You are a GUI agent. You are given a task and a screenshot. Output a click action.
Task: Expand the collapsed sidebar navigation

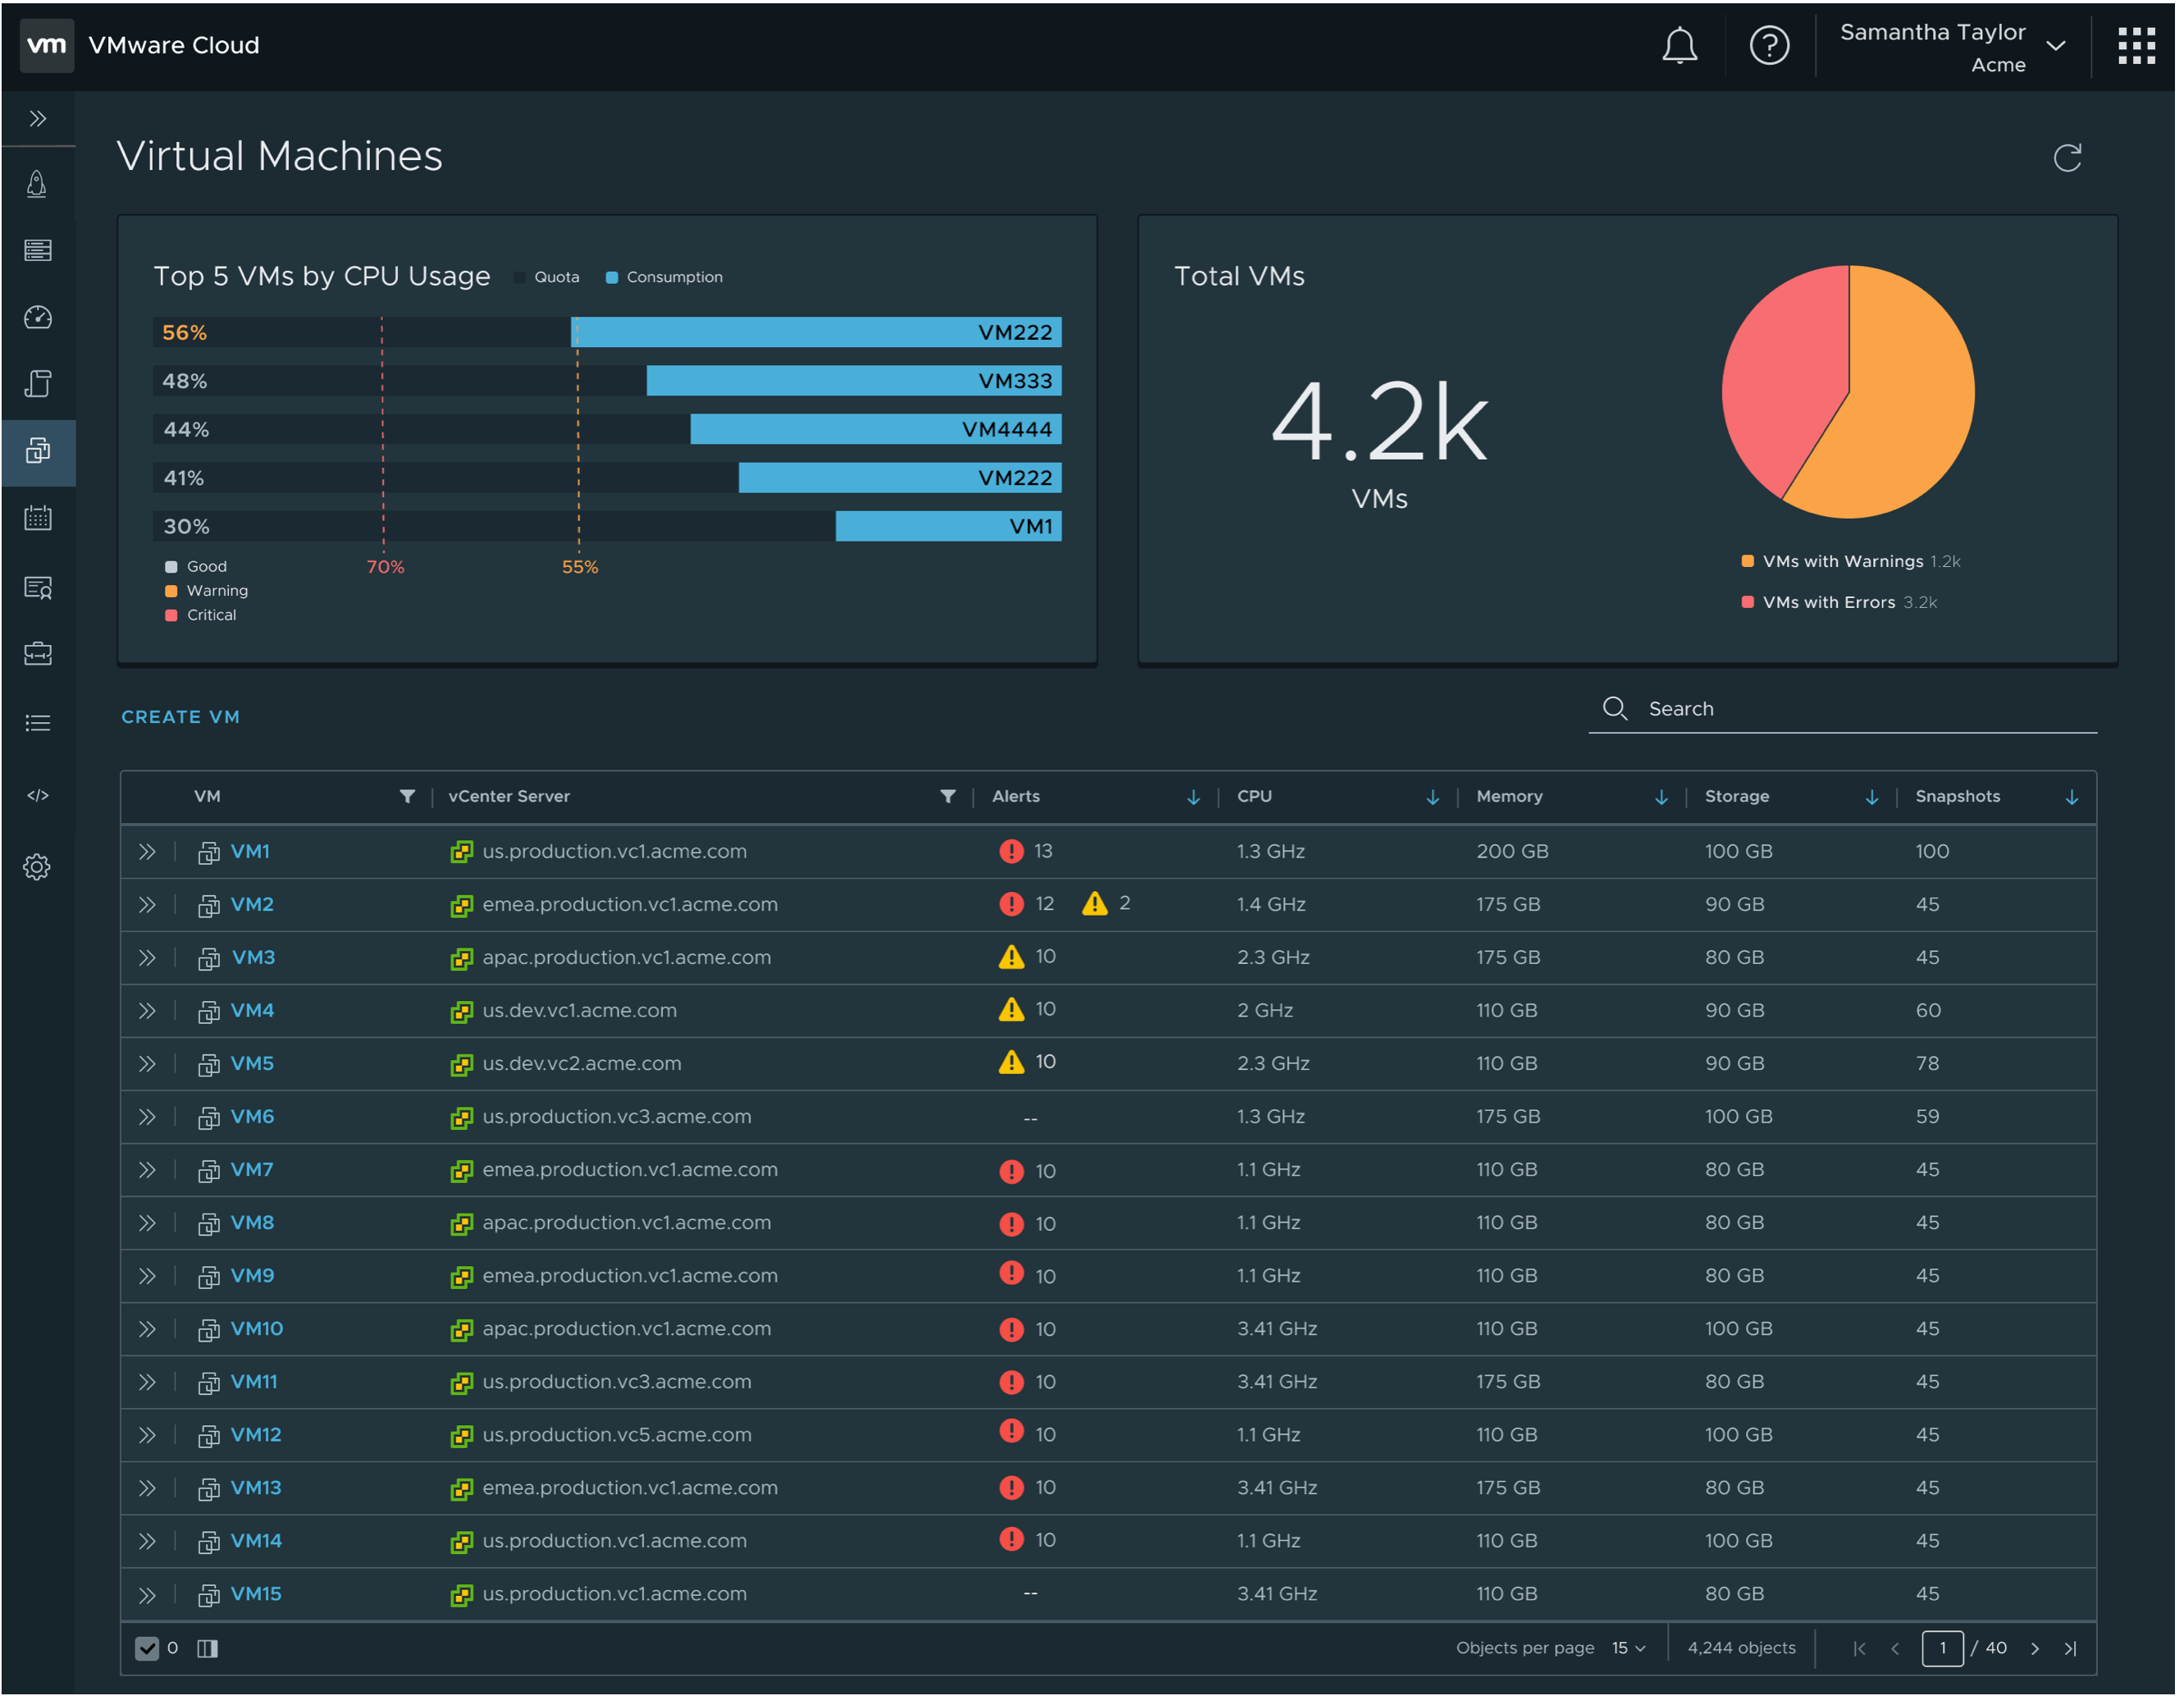38,119
